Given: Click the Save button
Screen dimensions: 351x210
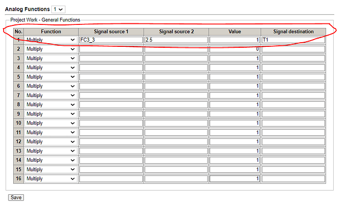Looking at the screenshot, I should (16, 197).
